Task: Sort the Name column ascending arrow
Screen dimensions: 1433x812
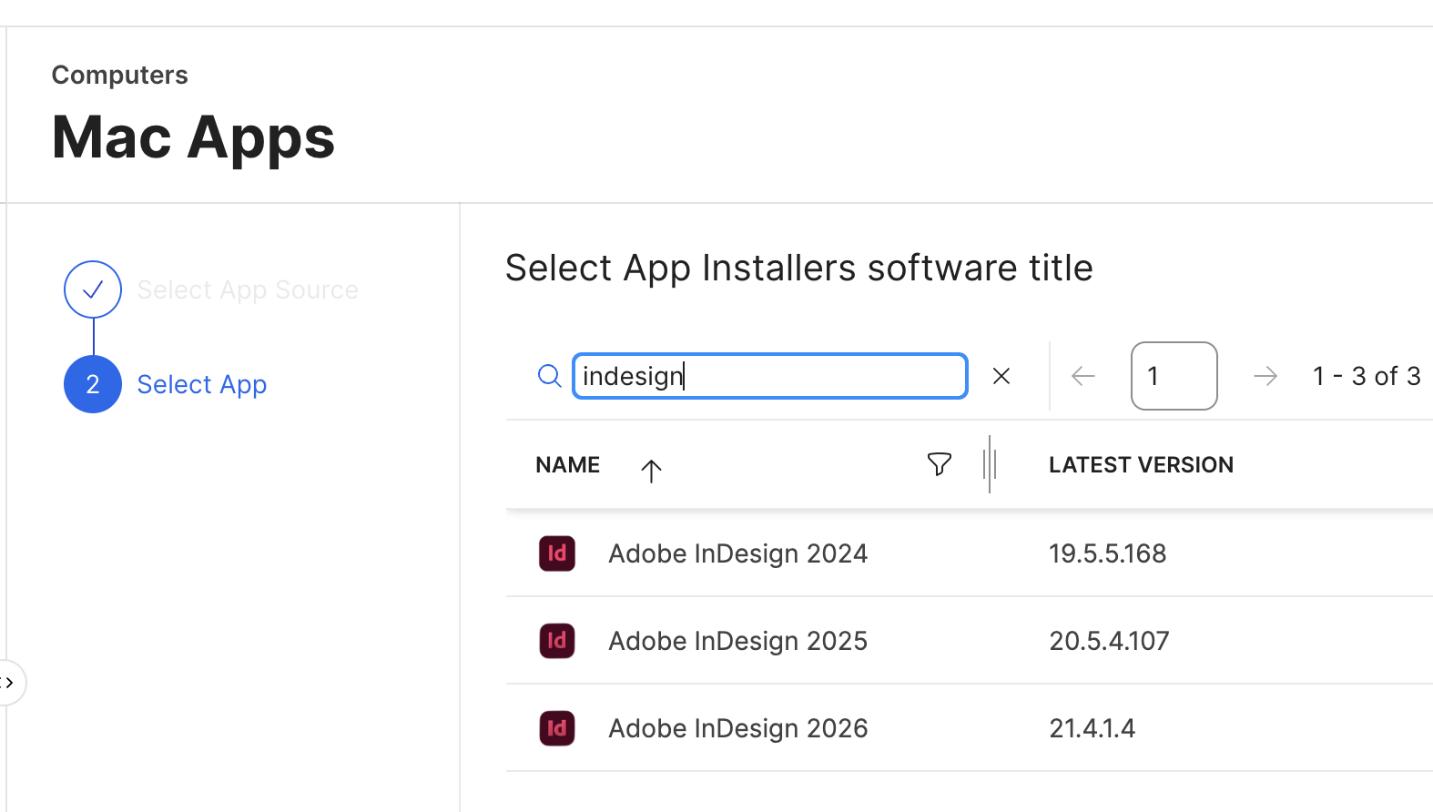Action: point(650,471)
